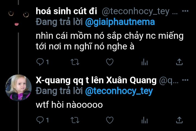View analytics for the hoá sinh cút đi tweet
The width and height of the screenshot is (196, 131).
[x=145, y=62]
